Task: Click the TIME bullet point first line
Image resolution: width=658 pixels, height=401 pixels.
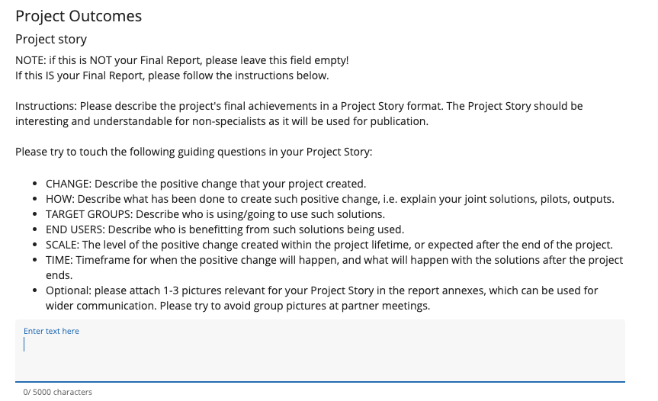Action: pyautogui.click(x=334, y=260)
